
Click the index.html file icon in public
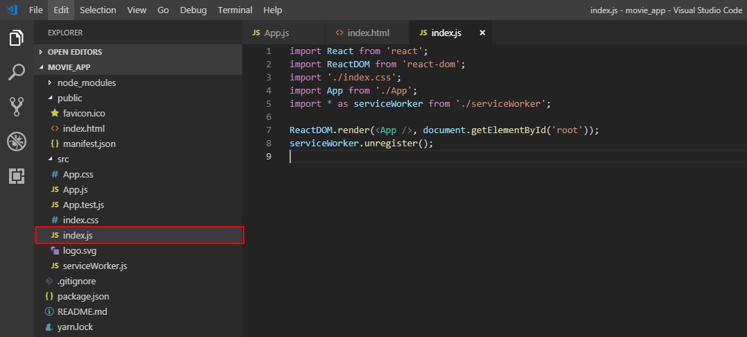(55, 128)
